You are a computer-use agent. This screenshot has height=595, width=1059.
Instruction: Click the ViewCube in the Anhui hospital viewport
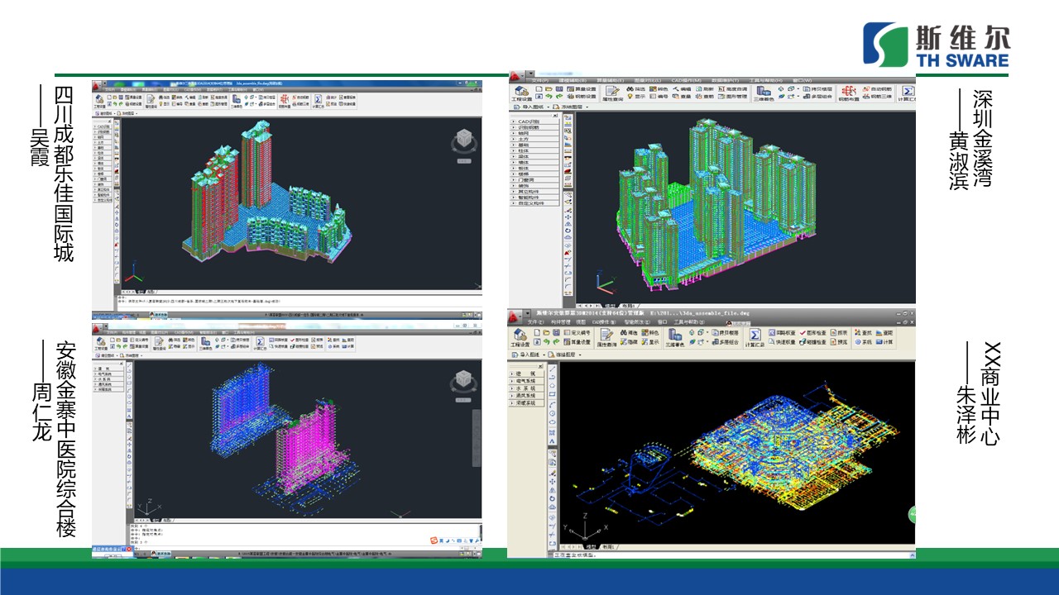coord(463,381)
